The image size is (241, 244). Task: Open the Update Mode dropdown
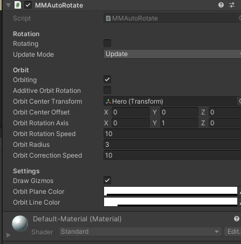tap(172, 54)
